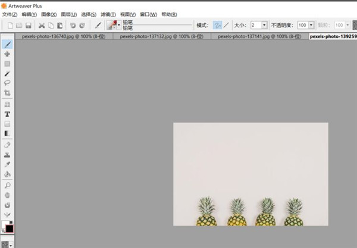Select the Zoom magnifier tool
357x248 pixels.
7,185
